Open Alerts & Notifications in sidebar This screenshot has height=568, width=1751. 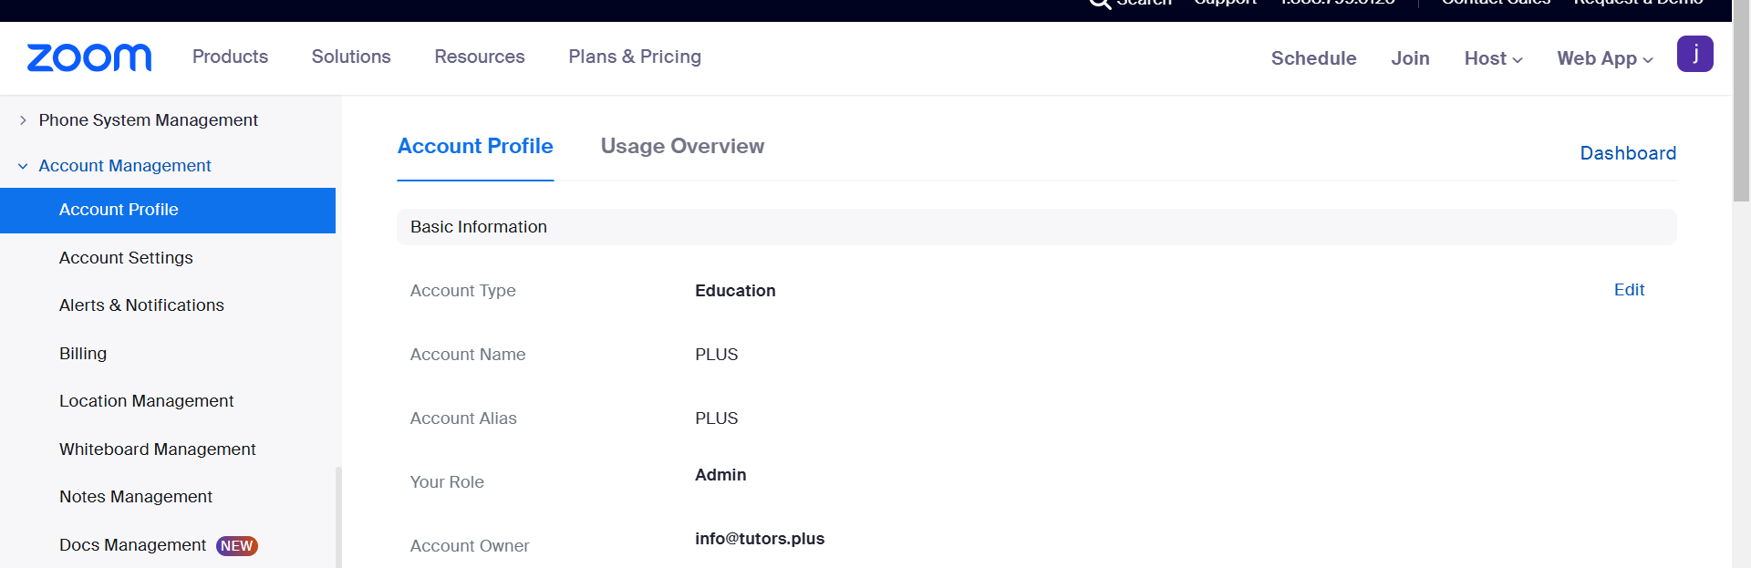(141, 305)
